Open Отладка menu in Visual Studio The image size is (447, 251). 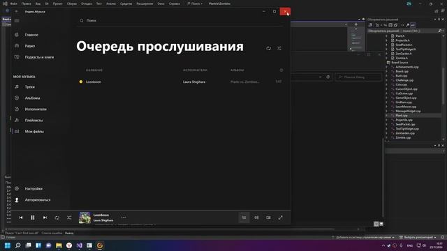pyautogui.click(x=87, y=3)
